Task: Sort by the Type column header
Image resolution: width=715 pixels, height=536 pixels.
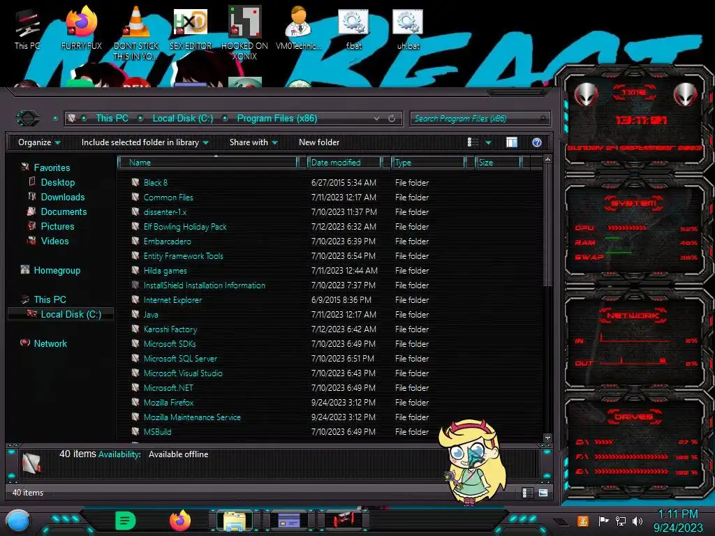Action: (428, 163)
